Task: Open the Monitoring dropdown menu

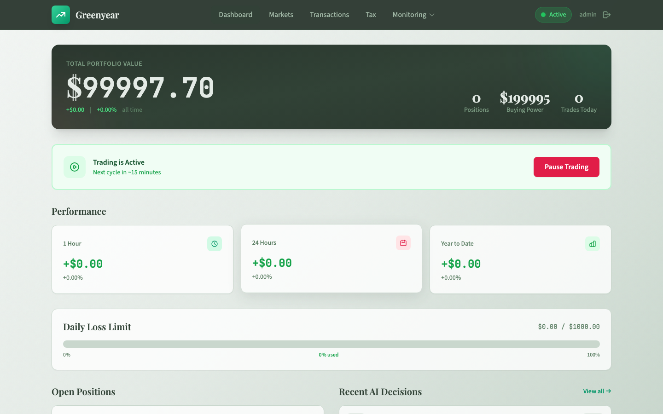Action: pyautogui.click(x=410, y=14)
